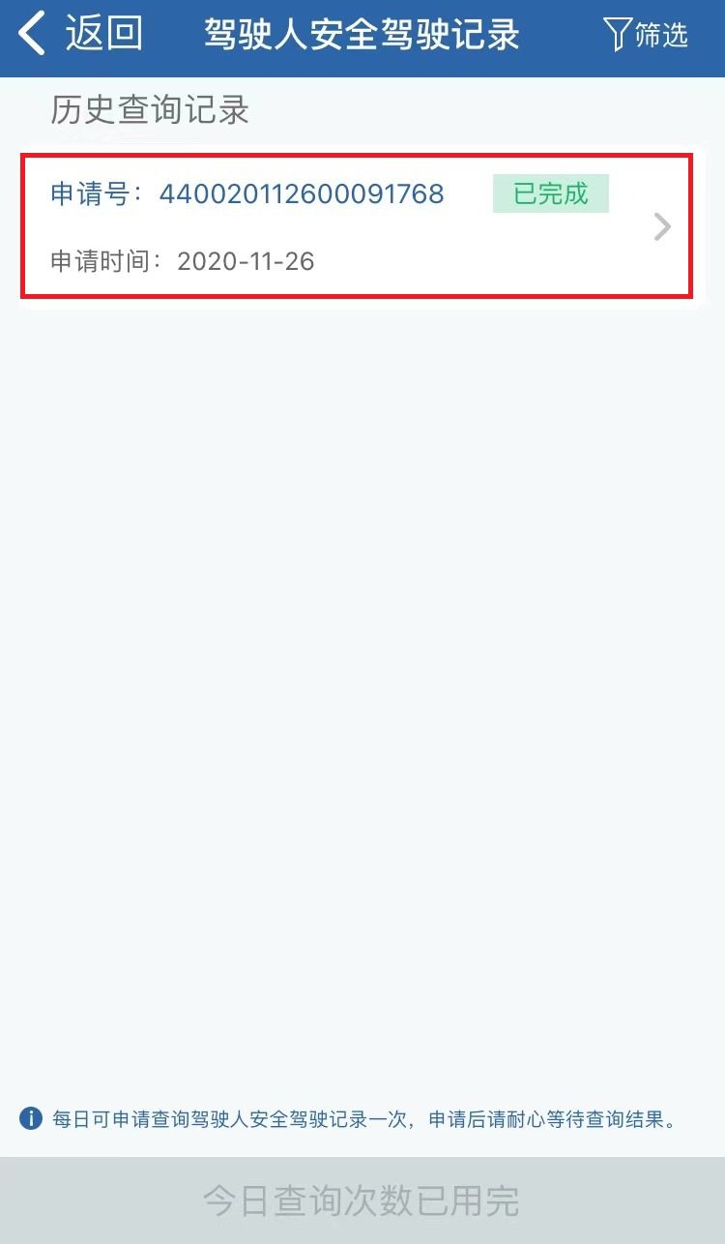Screen dimensions: 725x1244
Task: Tap the 今日查询次数已用完 bottom button
Action: click(362, 1200)
